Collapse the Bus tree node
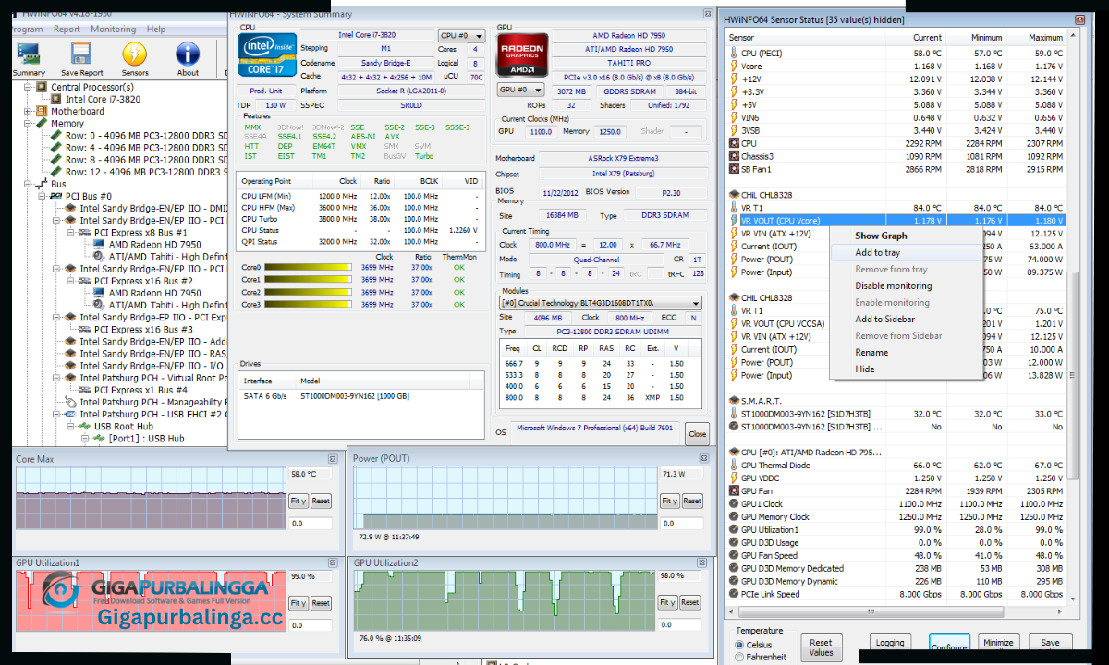The image size is (1109, 665). (29, 185)
